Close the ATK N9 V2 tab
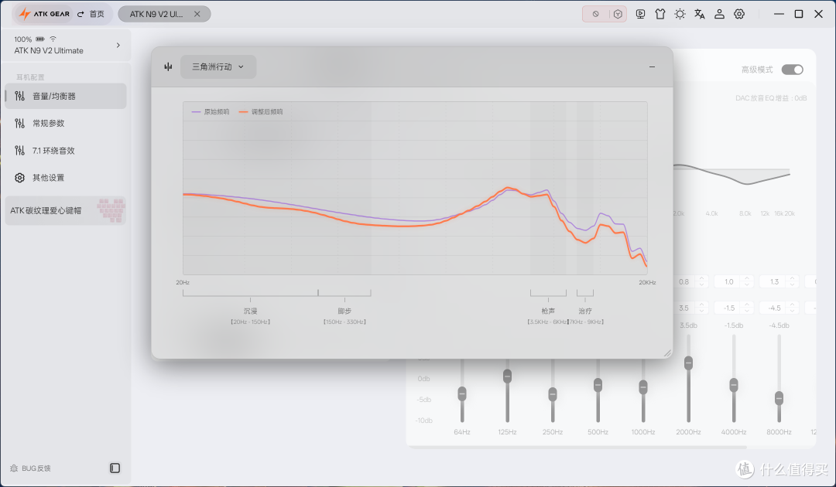836x487 pixels. (197, 15)
